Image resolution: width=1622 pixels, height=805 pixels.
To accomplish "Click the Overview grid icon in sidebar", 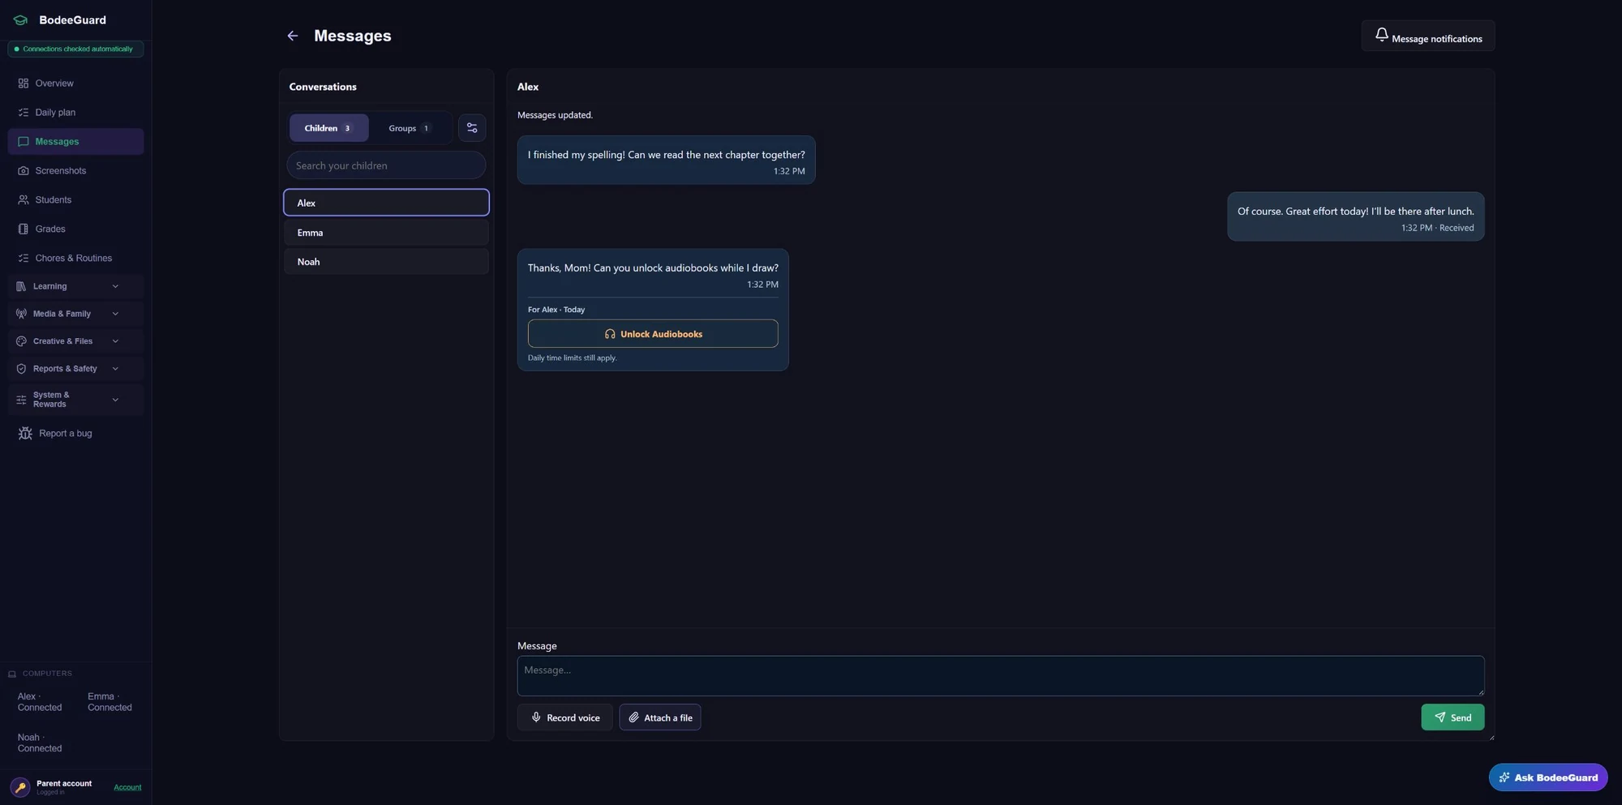I will point(24,83).
